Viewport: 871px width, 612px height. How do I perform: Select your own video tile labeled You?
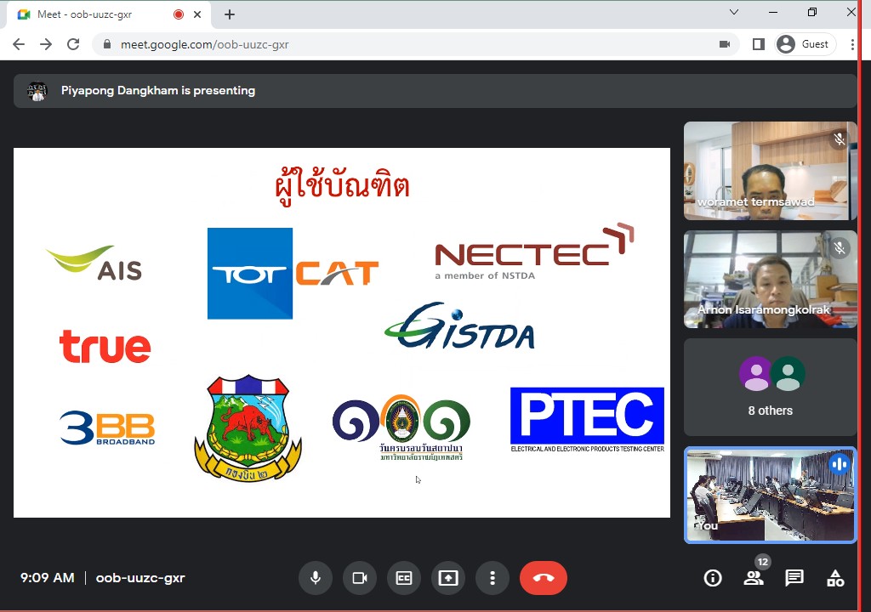point(770,495)
